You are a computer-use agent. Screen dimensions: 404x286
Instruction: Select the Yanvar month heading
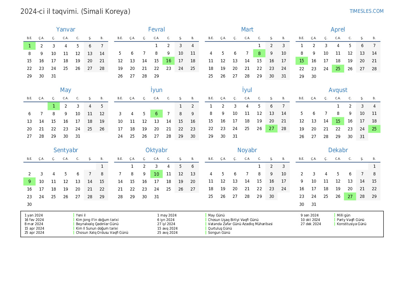66,29
